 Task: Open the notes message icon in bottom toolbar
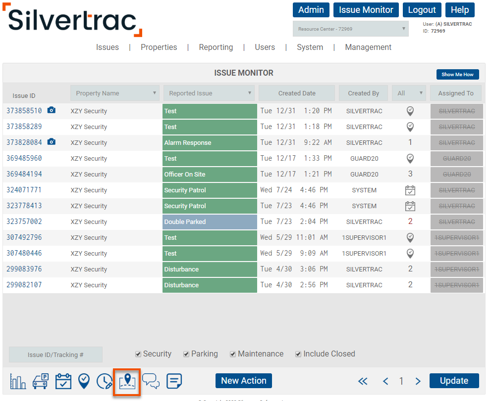tap(174, 381)
